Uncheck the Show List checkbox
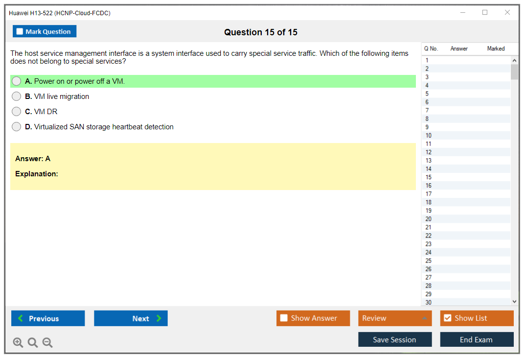This screenshot has height=360, width=526. pos(447,318)
